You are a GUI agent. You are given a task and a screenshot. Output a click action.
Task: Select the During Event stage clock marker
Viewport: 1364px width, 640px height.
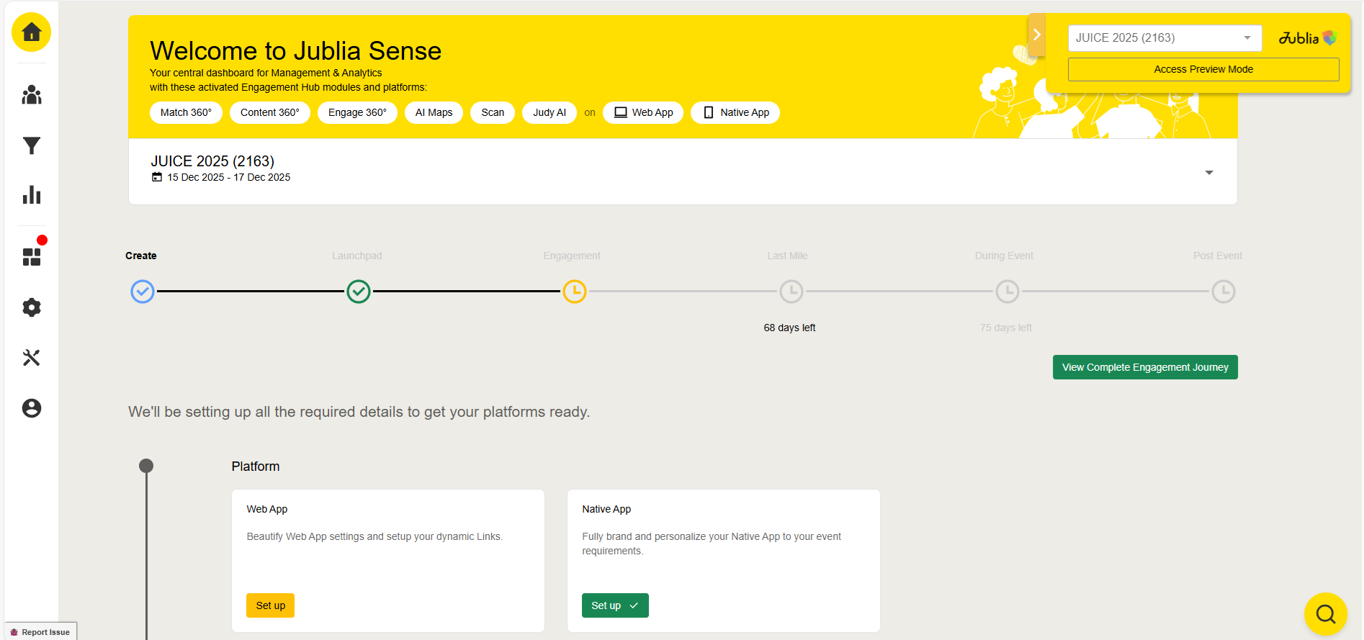(1008, 292)
